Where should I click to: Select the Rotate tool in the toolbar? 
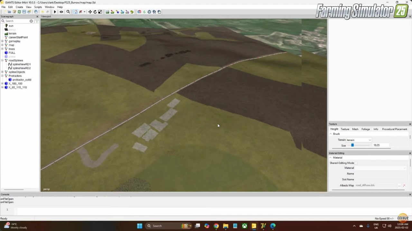point(95,12)
